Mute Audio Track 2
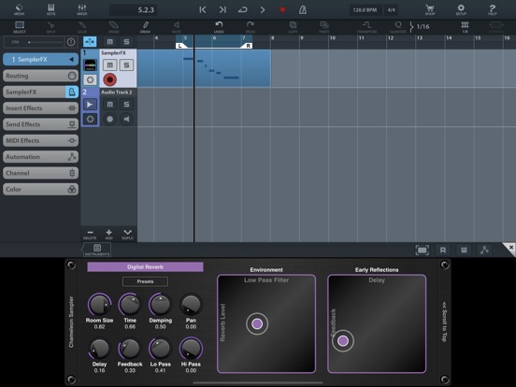The height and width of the screenshot is (387, 516). pyautogui.click(x=109, y=105)
